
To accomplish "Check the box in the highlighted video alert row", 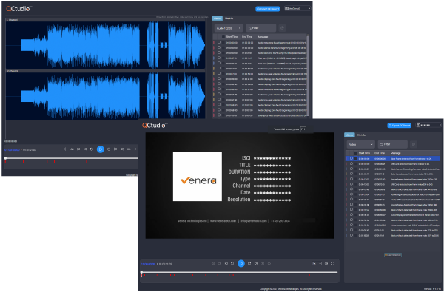I will [356, 159].
